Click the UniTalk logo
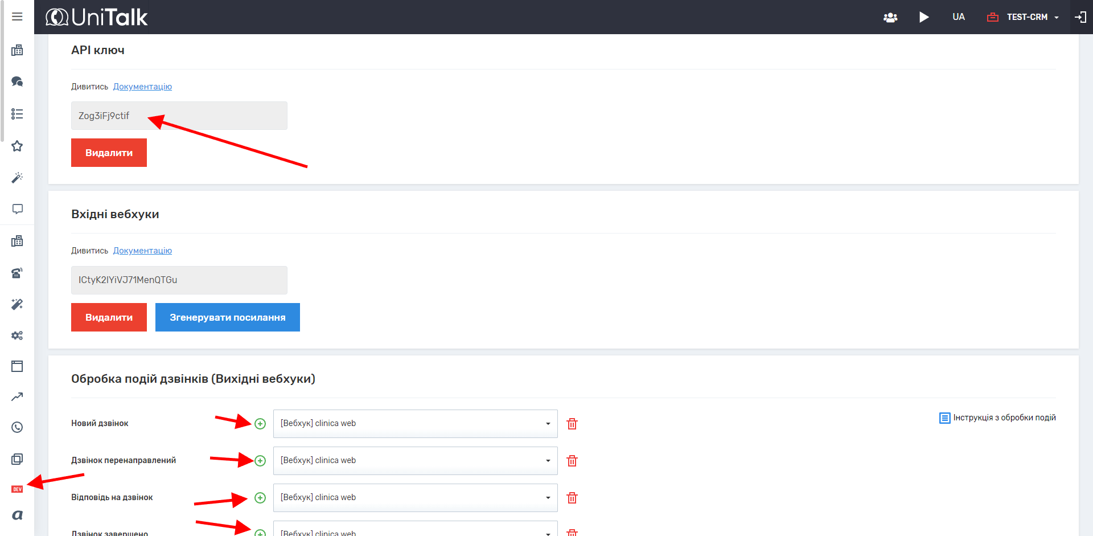The width and height of the screenshot is (1093, 536). [96, 17]
